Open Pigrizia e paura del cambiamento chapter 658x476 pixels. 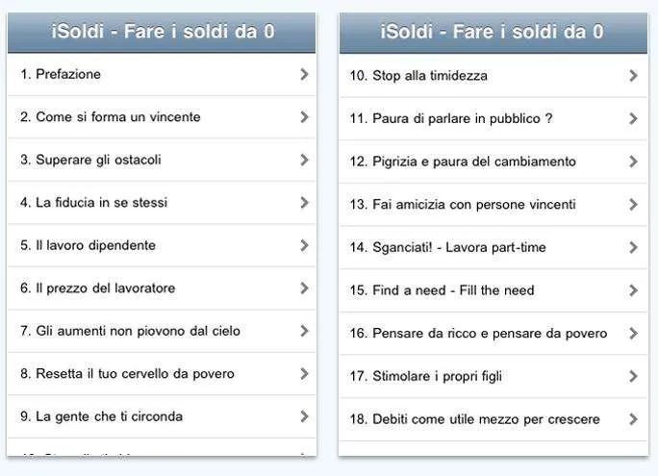(493, 162)
